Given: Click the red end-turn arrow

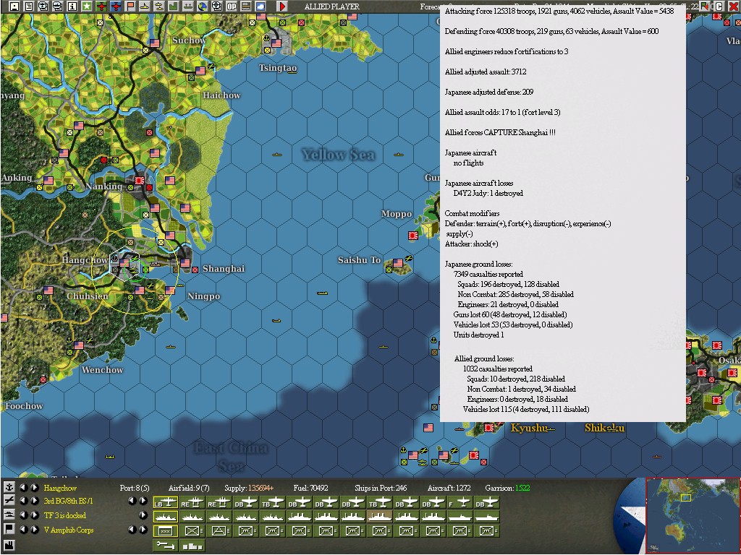Looking at the screenshot, I should (x=282, y=7).
